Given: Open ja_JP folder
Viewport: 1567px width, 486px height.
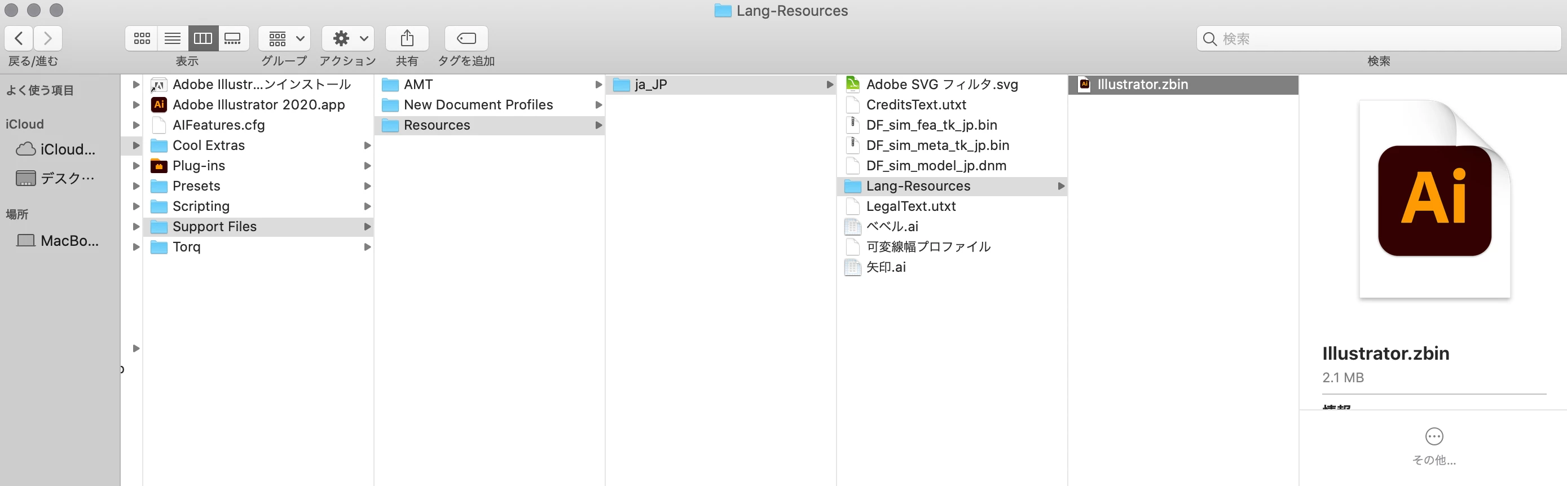Looking at the screenshot, I should pyautogui.click(x=721, y=85).
